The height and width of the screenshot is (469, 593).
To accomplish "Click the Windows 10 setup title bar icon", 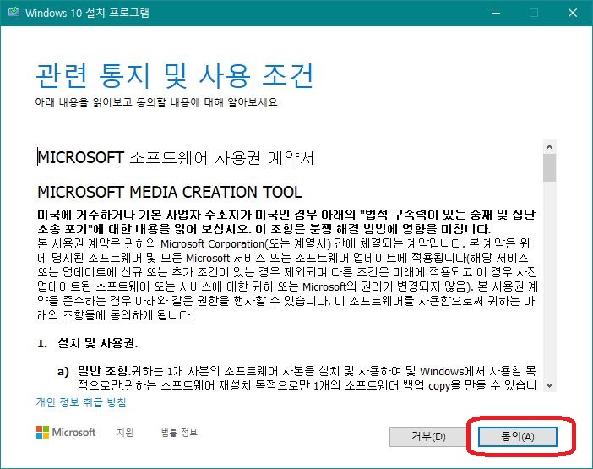I will coord(14,12).
